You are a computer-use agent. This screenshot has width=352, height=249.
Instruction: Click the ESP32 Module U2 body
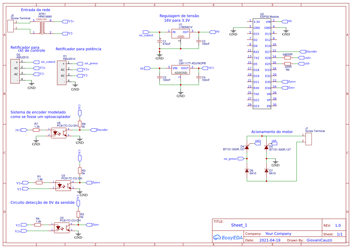pos(262,64)
